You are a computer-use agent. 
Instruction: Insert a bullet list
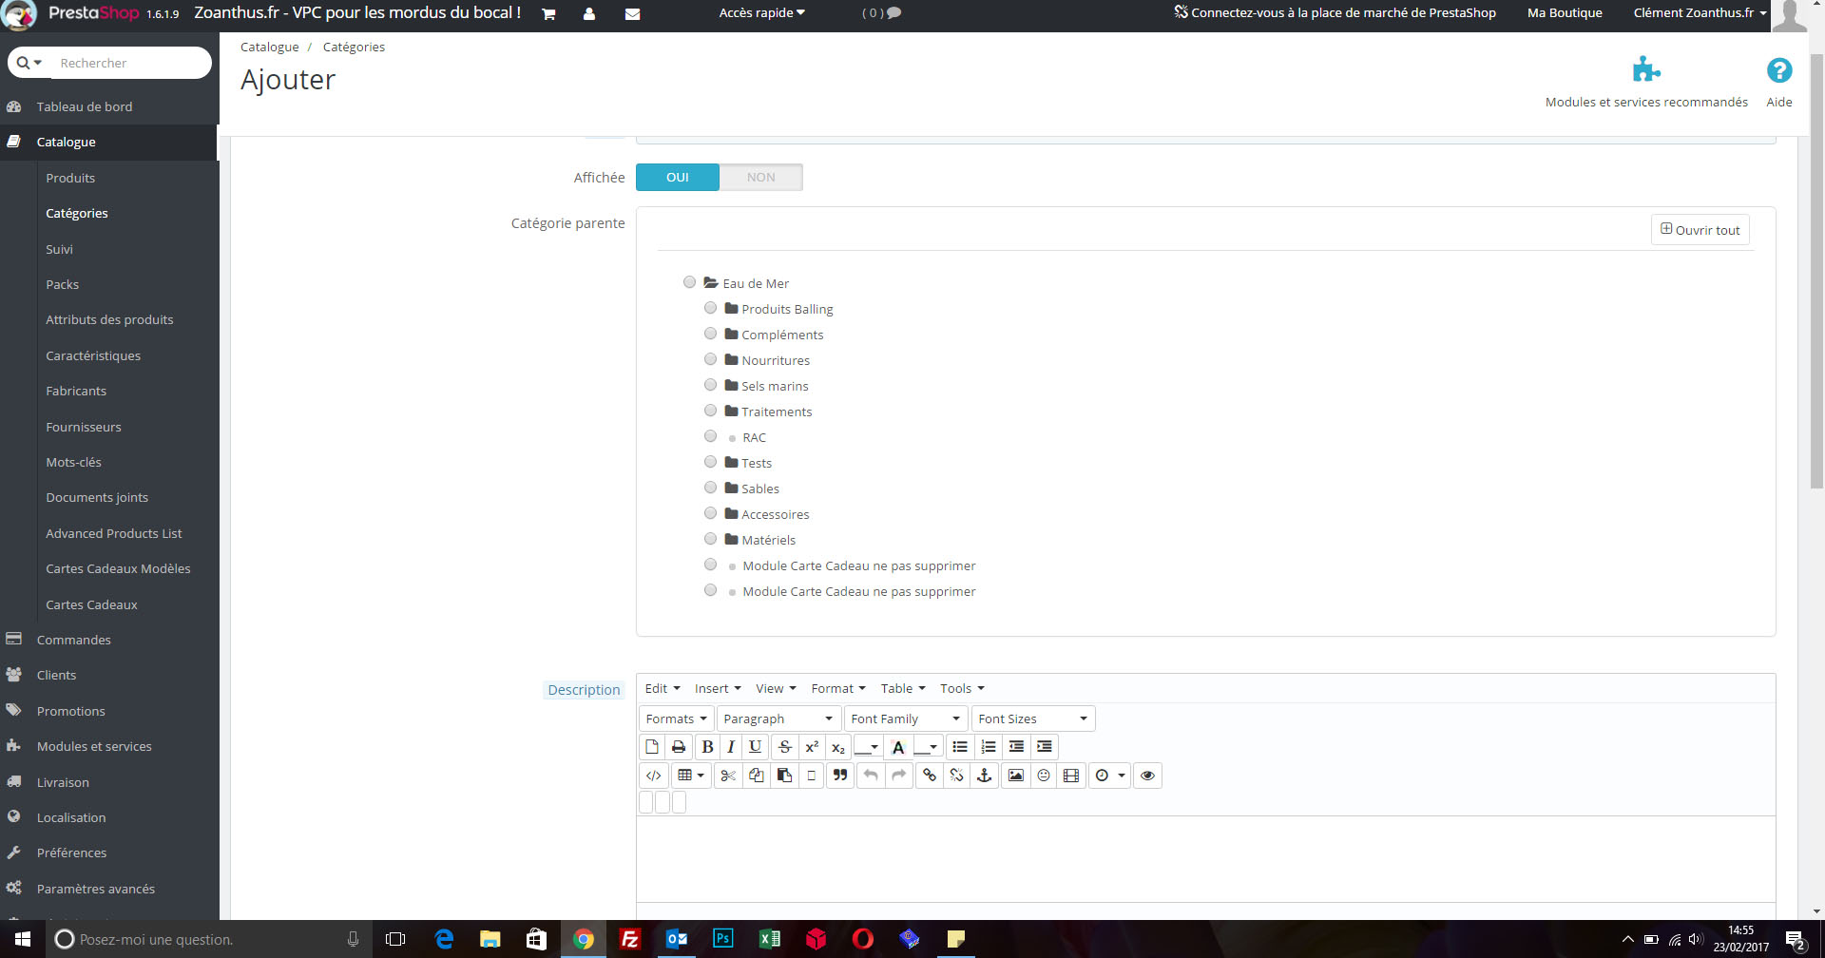click(x=960, y=747)
